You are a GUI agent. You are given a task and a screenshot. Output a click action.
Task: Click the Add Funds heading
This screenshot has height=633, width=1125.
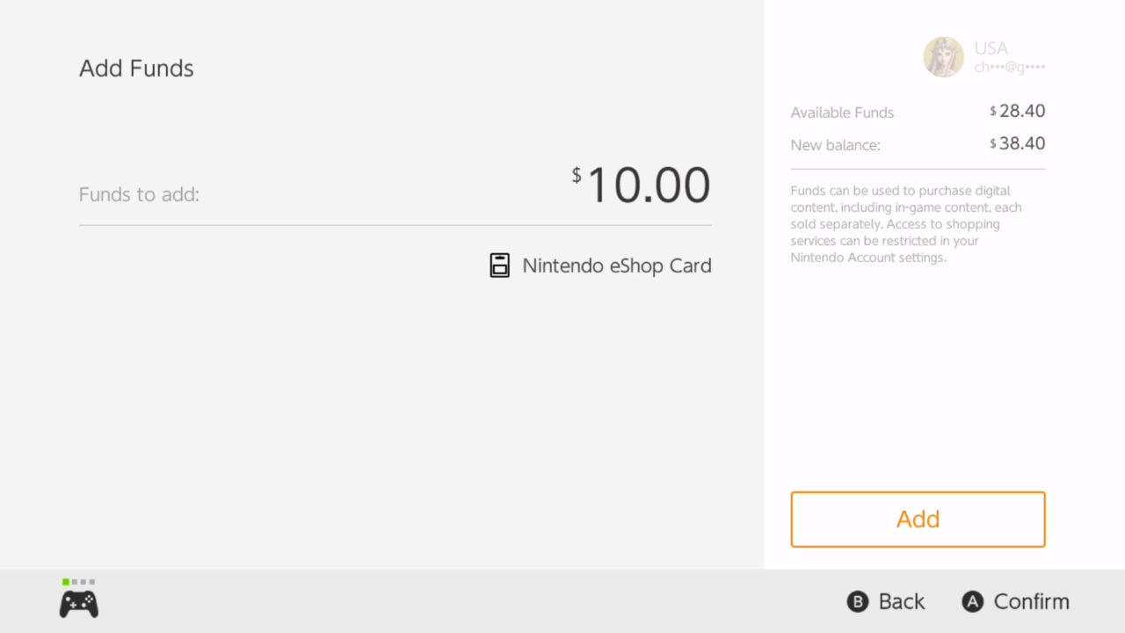click(136, 68)
